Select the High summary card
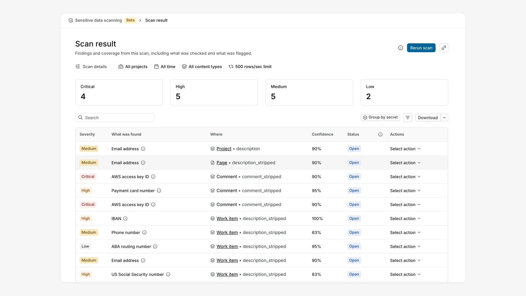 [x=214, y=92]
